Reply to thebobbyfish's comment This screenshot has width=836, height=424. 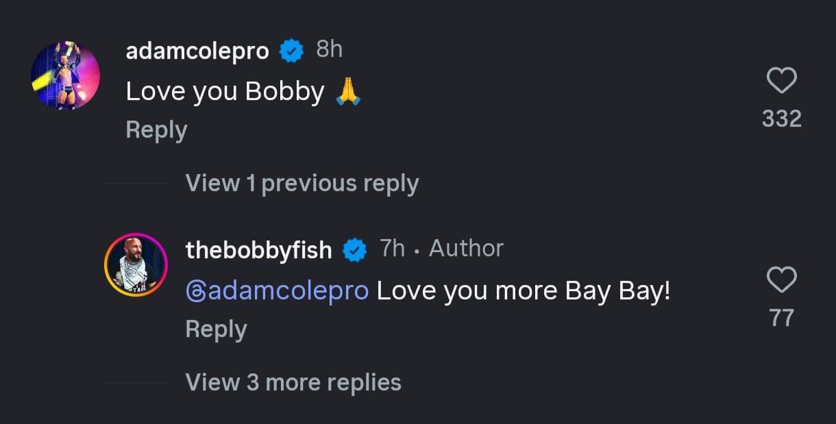tap(216, 329)
